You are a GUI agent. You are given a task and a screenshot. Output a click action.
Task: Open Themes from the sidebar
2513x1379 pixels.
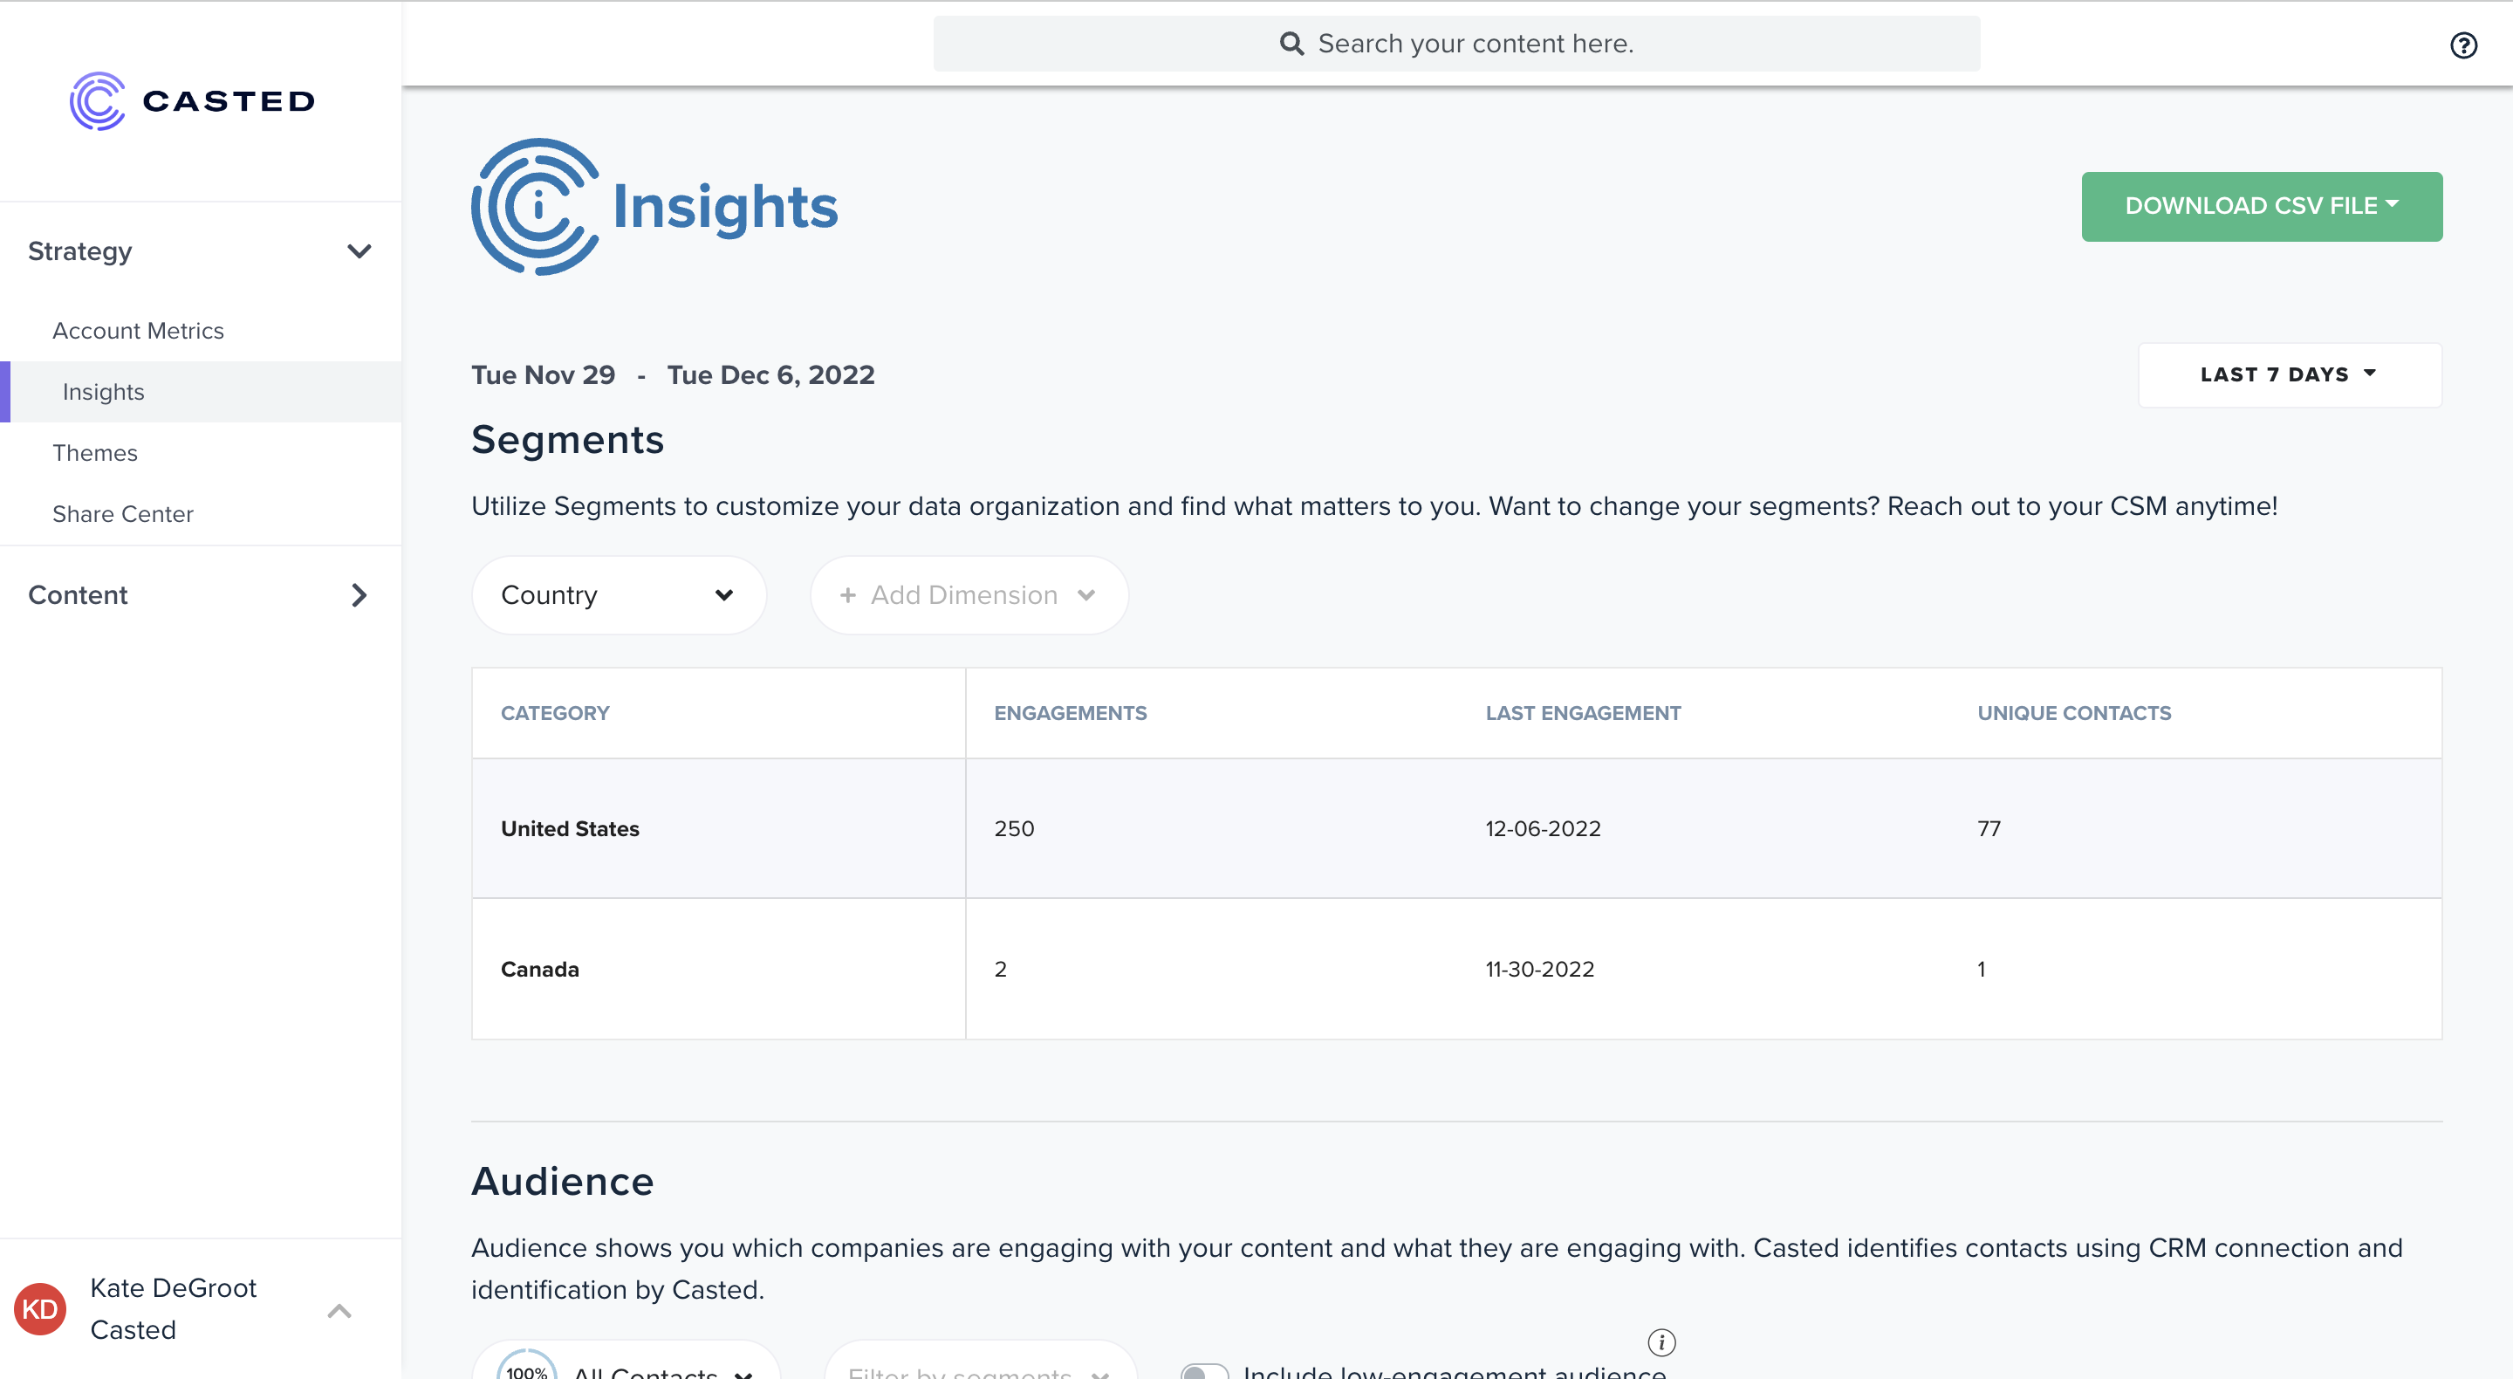[x=94, y=453]
